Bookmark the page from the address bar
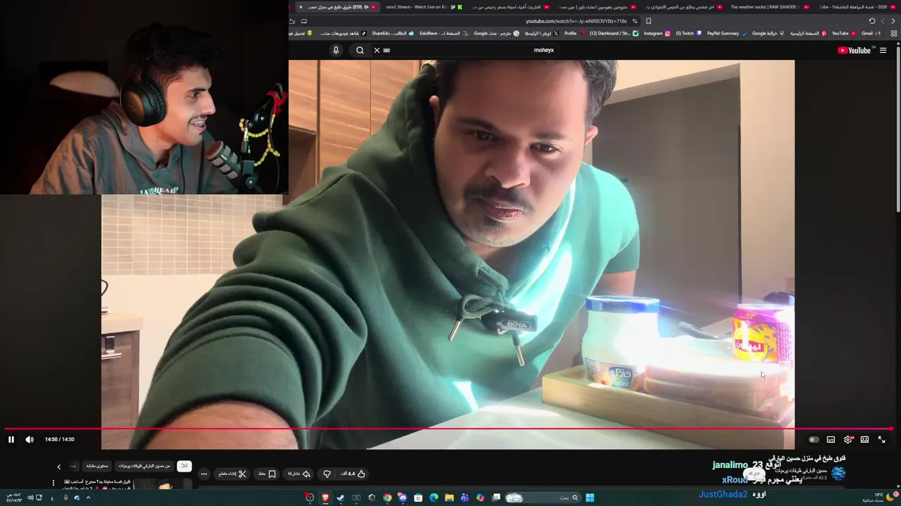901x506 pixels. coord(648,21)
